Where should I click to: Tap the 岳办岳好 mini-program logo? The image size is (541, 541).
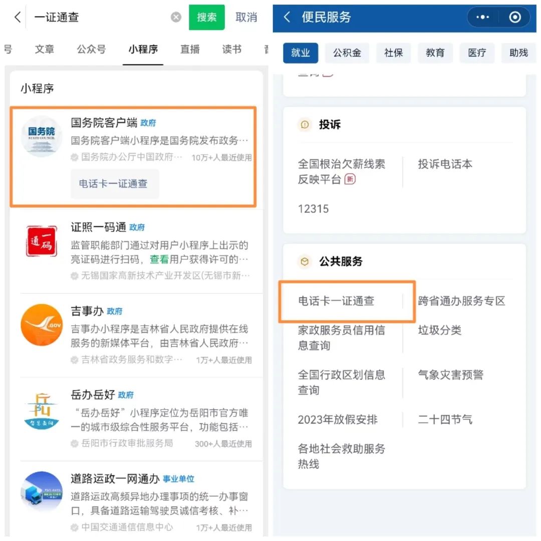(x=41, y=409)
